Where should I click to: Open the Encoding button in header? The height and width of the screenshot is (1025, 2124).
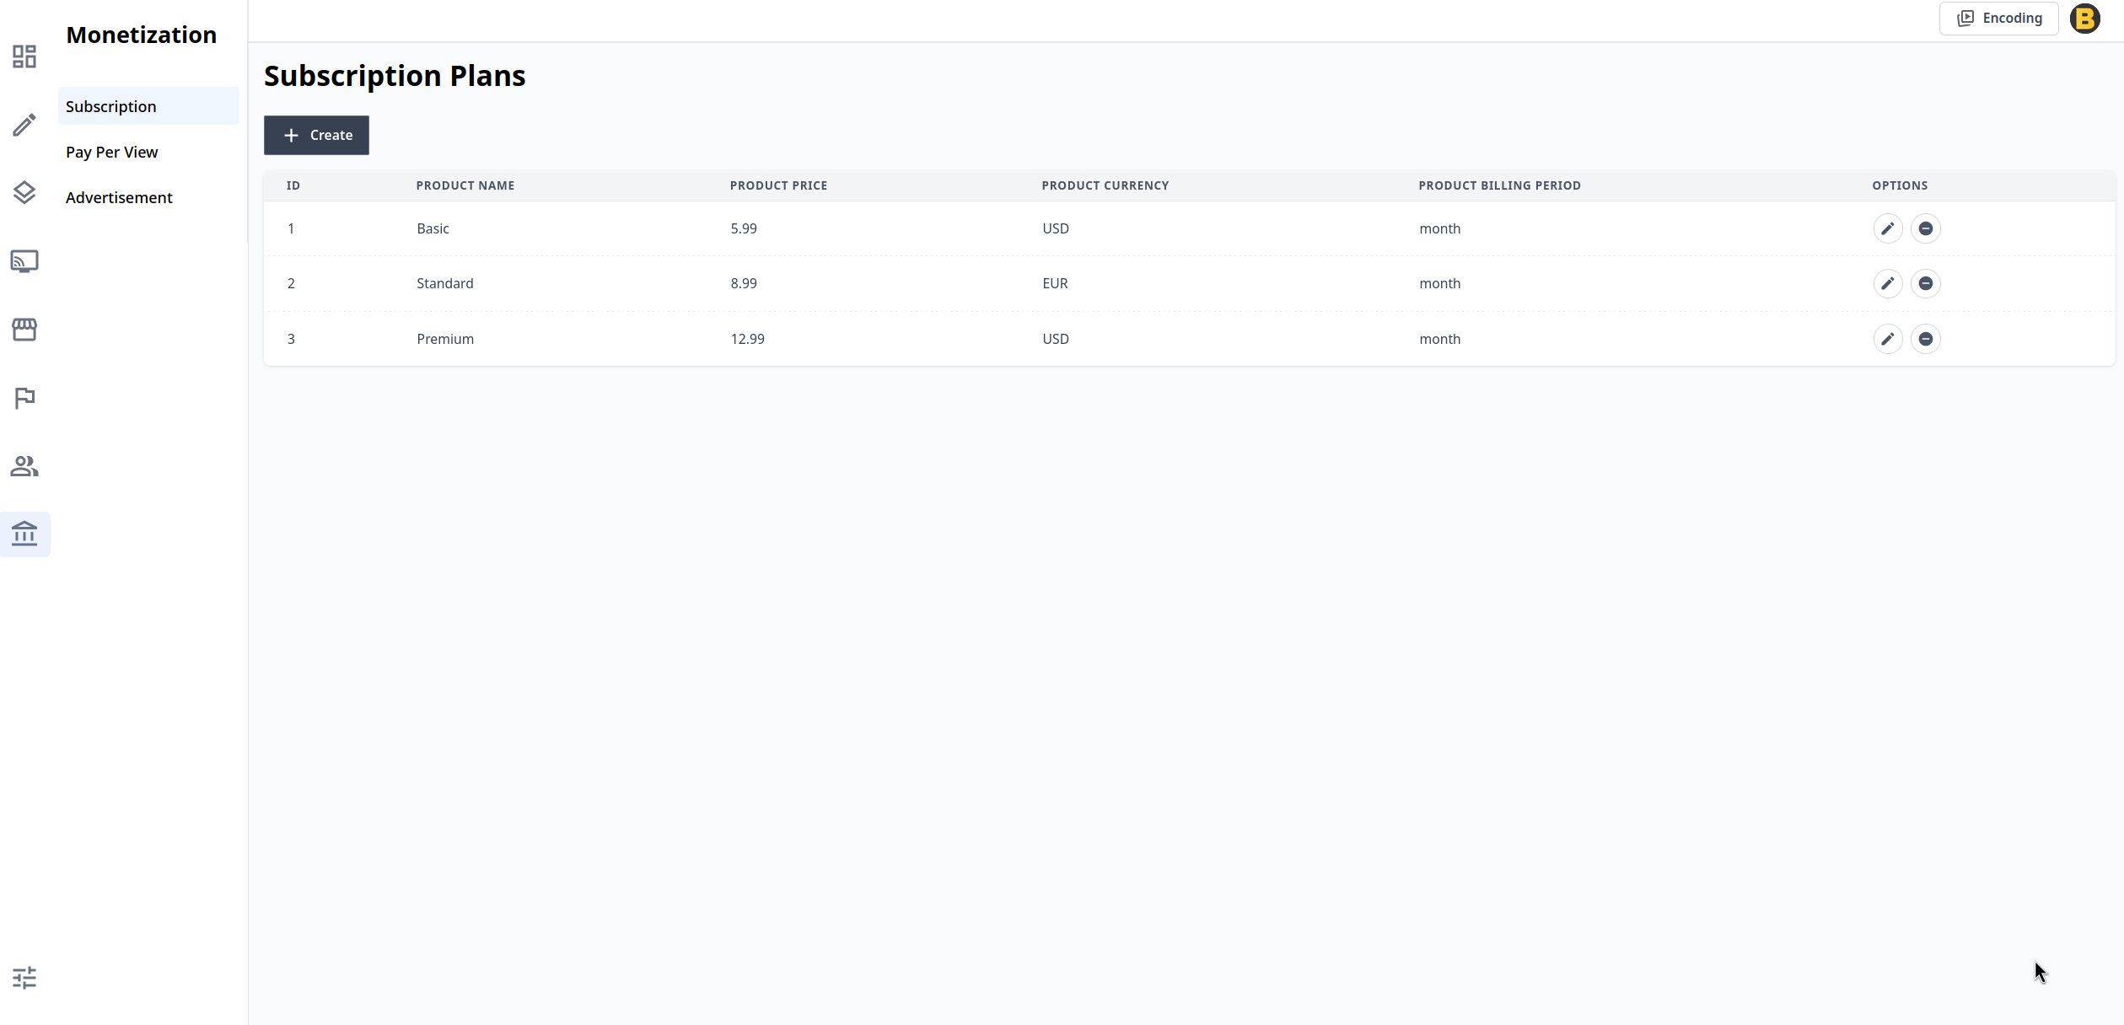coord(1999,19)
